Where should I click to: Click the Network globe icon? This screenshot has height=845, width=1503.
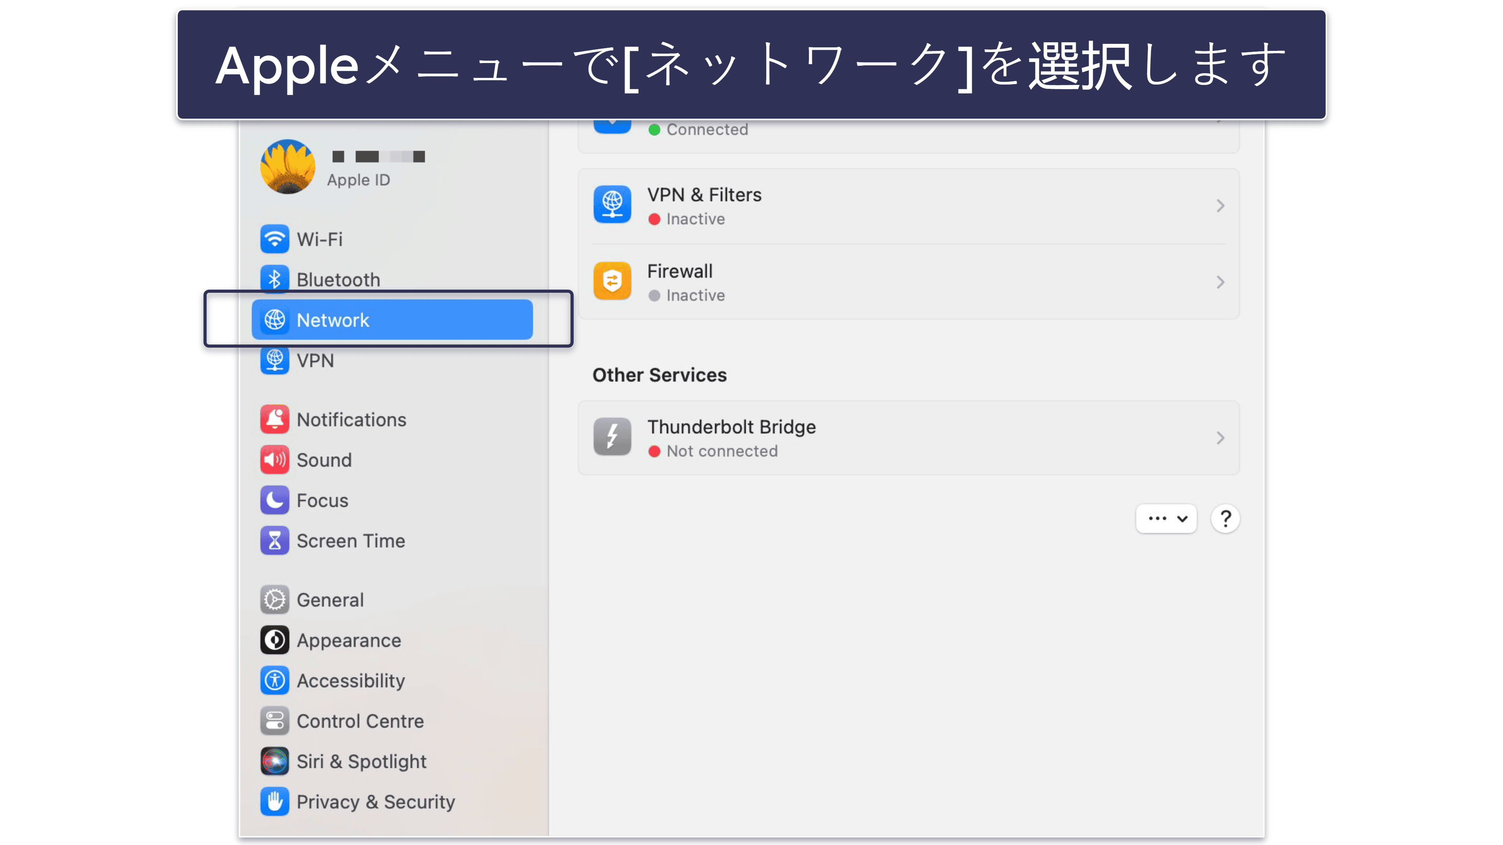274,320
